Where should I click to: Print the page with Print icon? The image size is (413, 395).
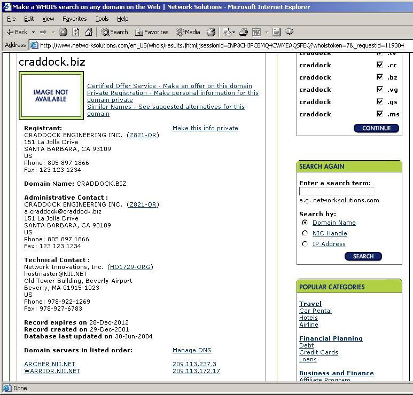point(244,32)
